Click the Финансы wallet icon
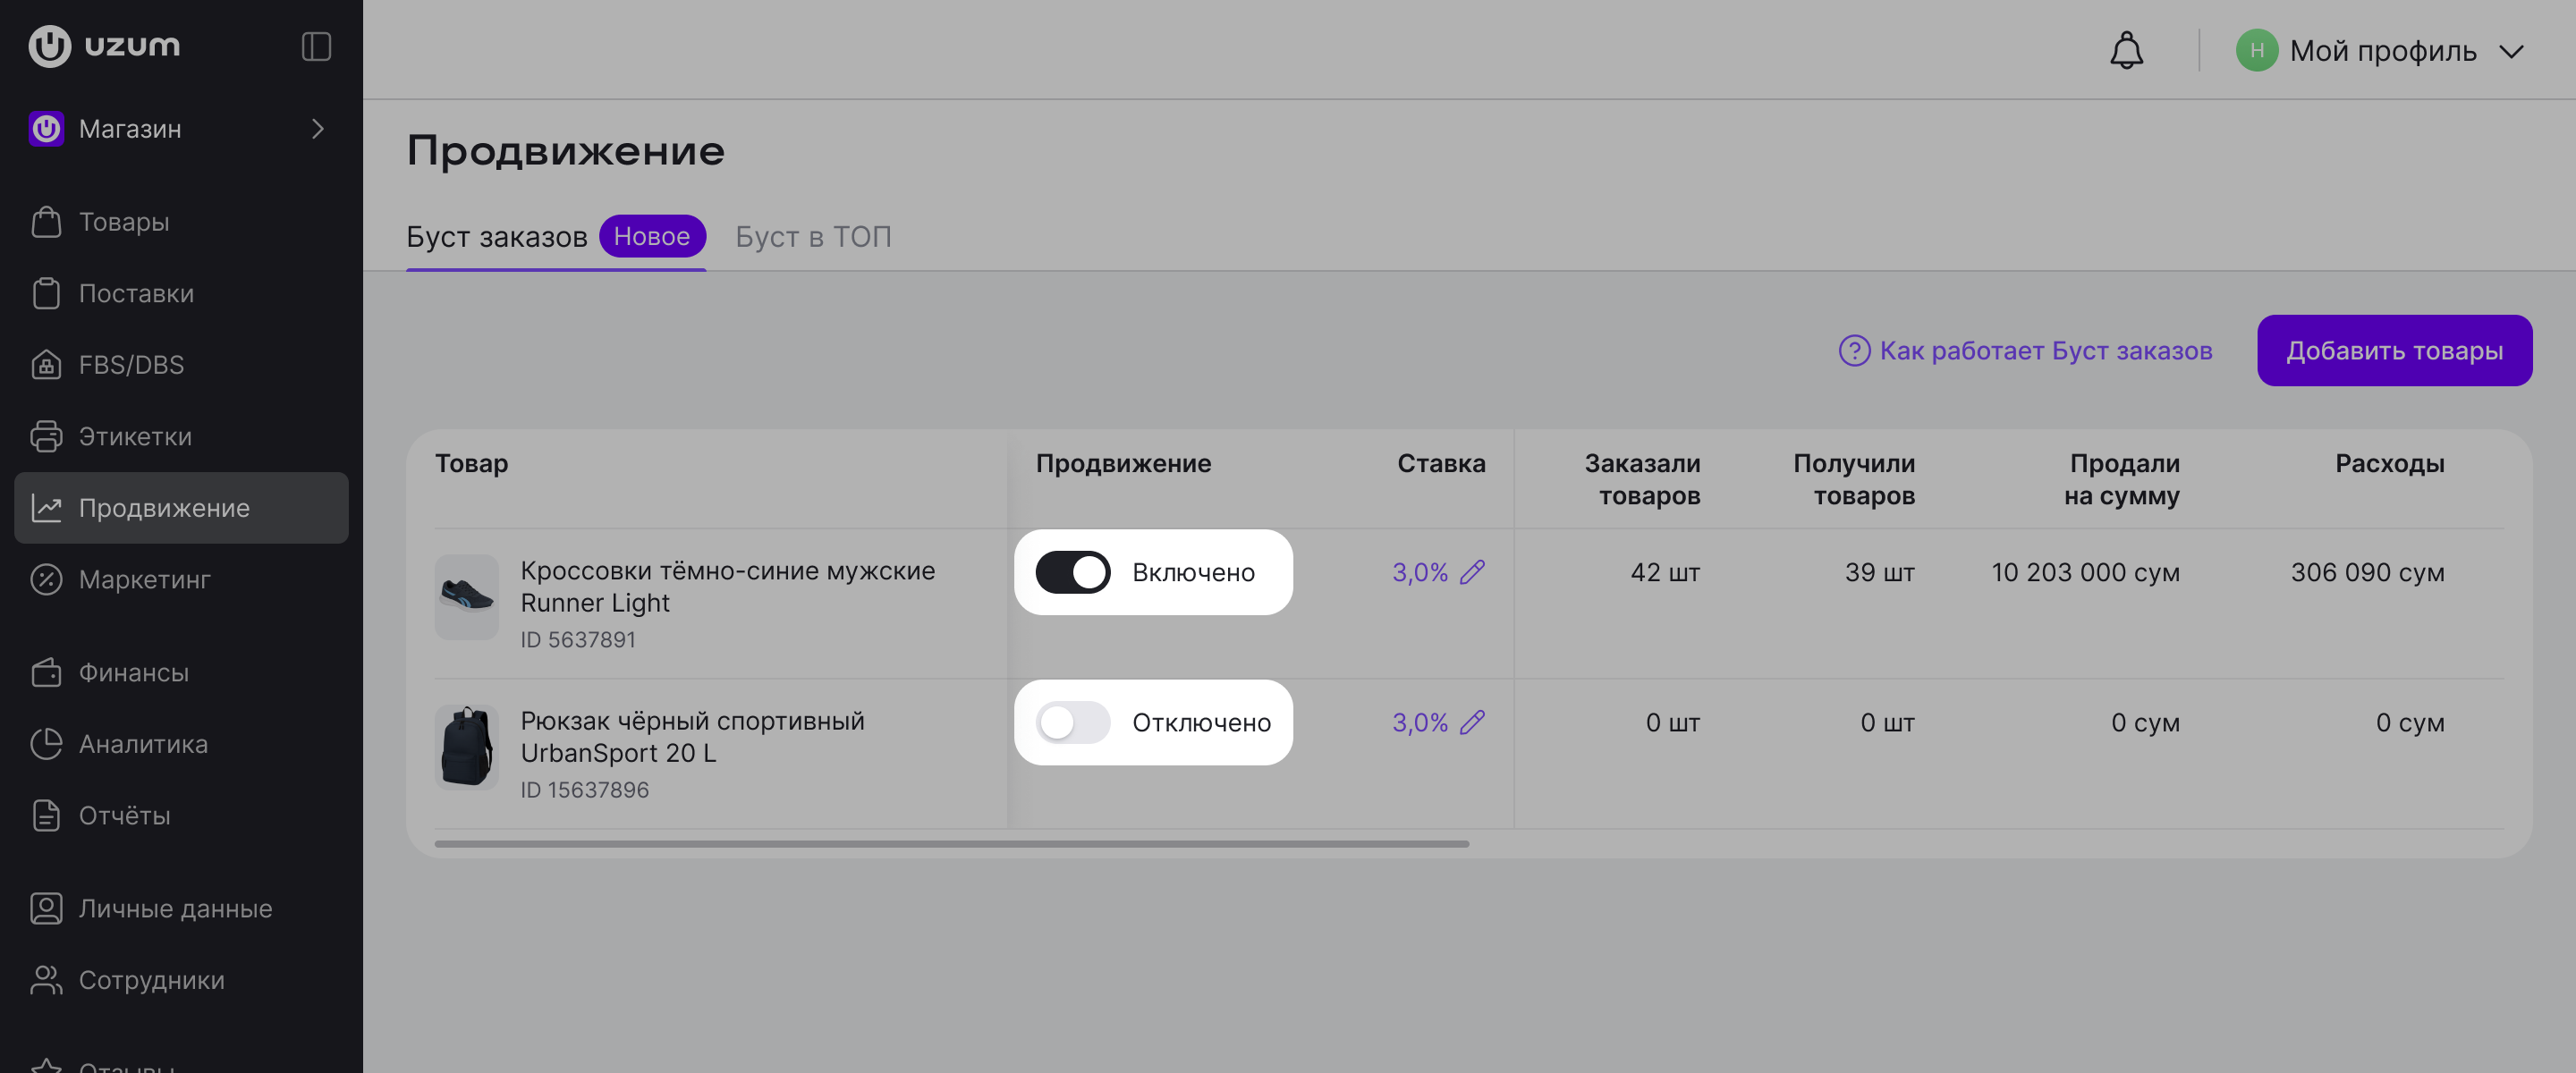 point(46,672)
